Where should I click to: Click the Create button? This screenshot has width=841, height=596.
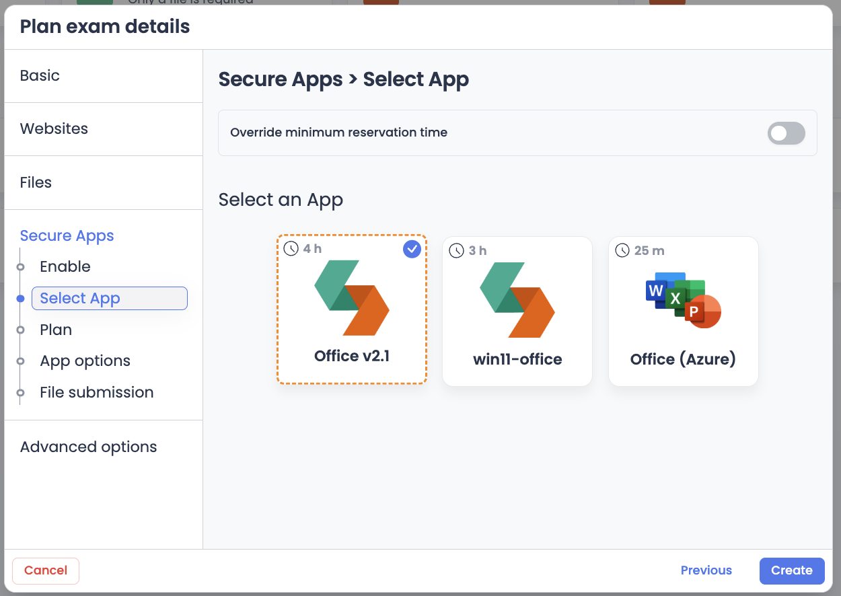(791, 570)
